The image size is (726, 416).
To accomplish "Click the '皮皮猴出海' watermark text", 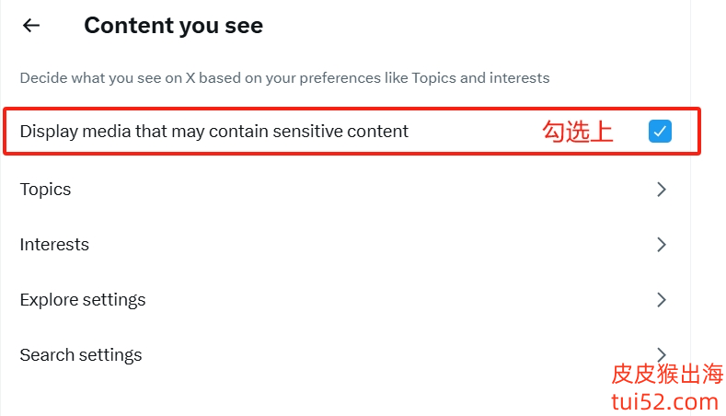I will (x=667, y=375).
